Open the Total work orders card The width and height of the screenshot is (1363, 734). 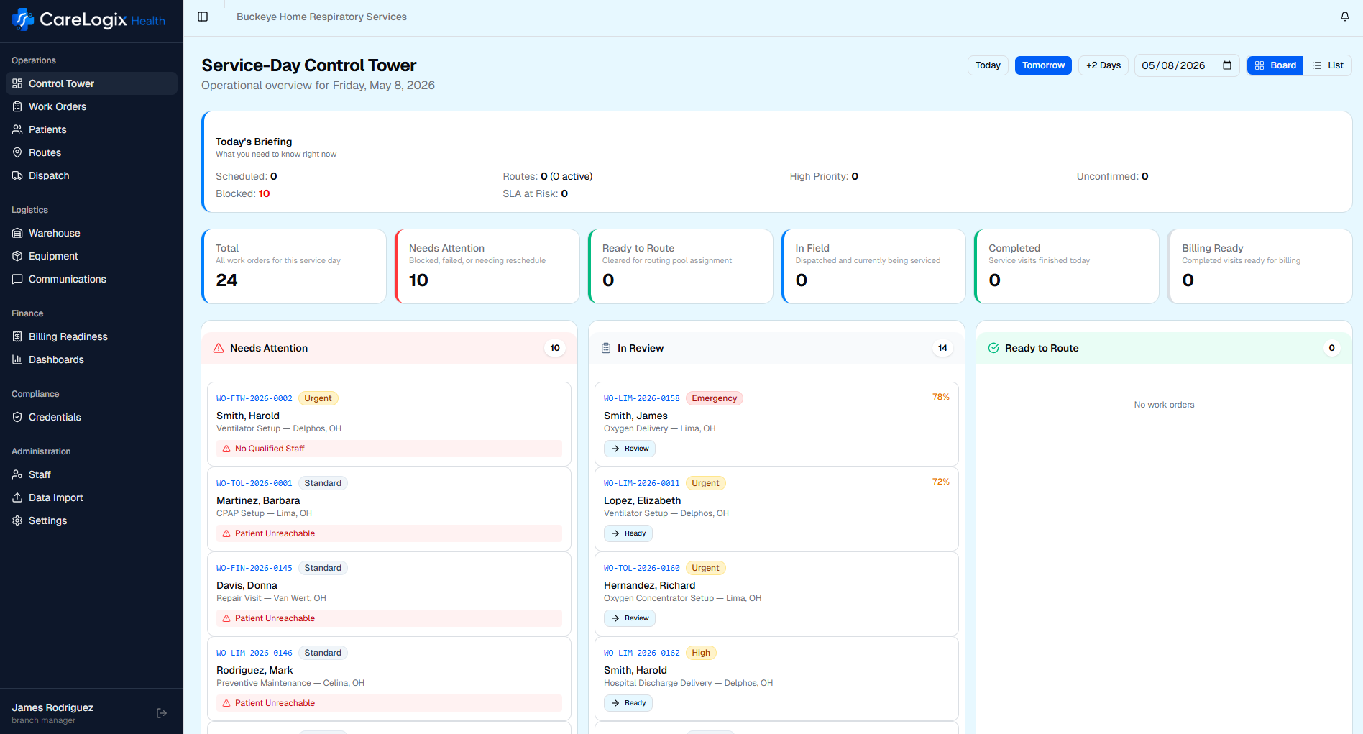293,266
